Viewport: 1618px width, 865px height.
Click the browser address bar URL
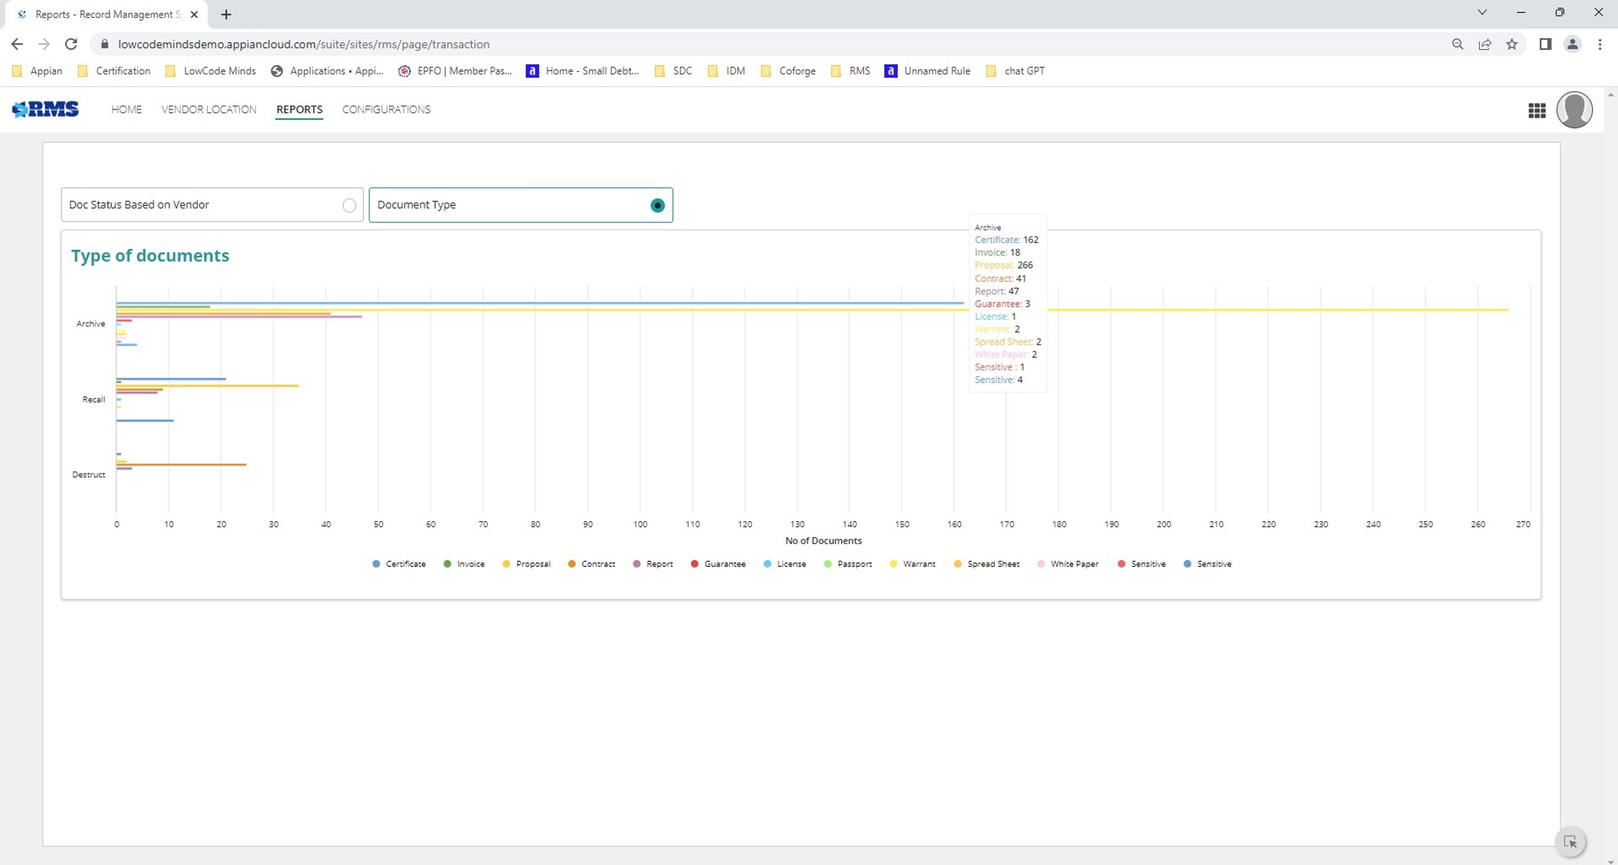[304, 44]
